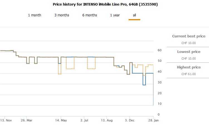Screen dimensions: 209x125
Task: Click the '13. Nov' x-axis date label
Action: coord(6,121)
